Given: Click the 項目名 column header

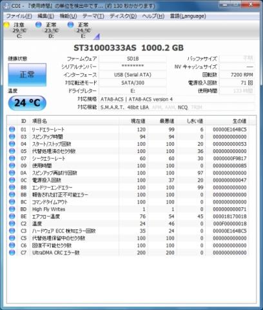Looking at the screenshot, I should coord(74,121).
